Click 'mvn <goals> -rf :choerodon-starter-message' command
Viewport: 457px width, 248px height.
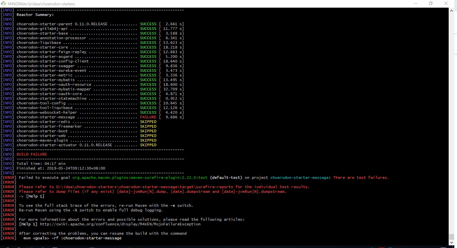73,238
